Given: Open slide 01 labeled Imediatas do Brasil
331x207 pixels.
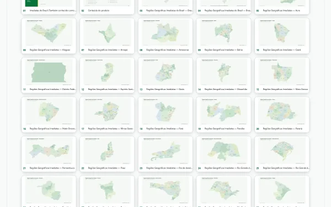Looking at the screenshot, I should pyautogui.click(x=49, y=7).
